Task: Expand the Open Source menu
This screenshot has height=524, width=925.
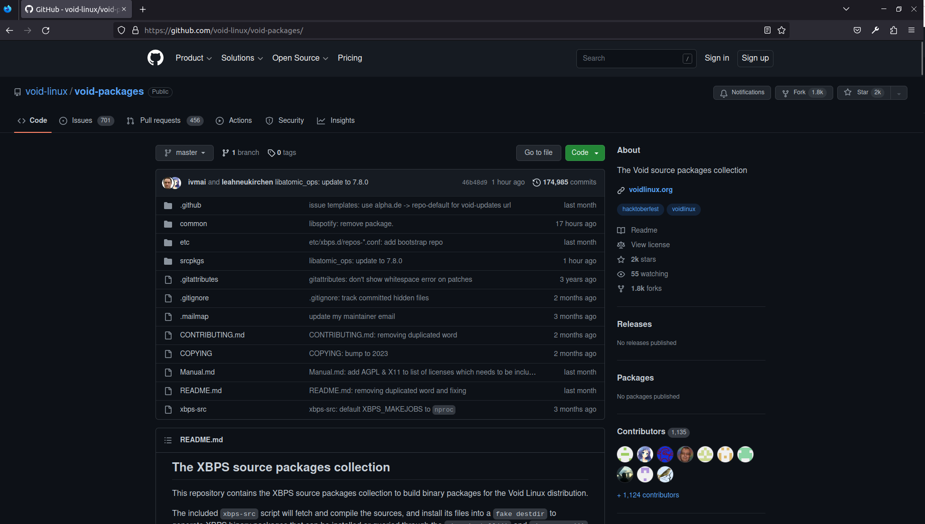Action: coord(300,58)
